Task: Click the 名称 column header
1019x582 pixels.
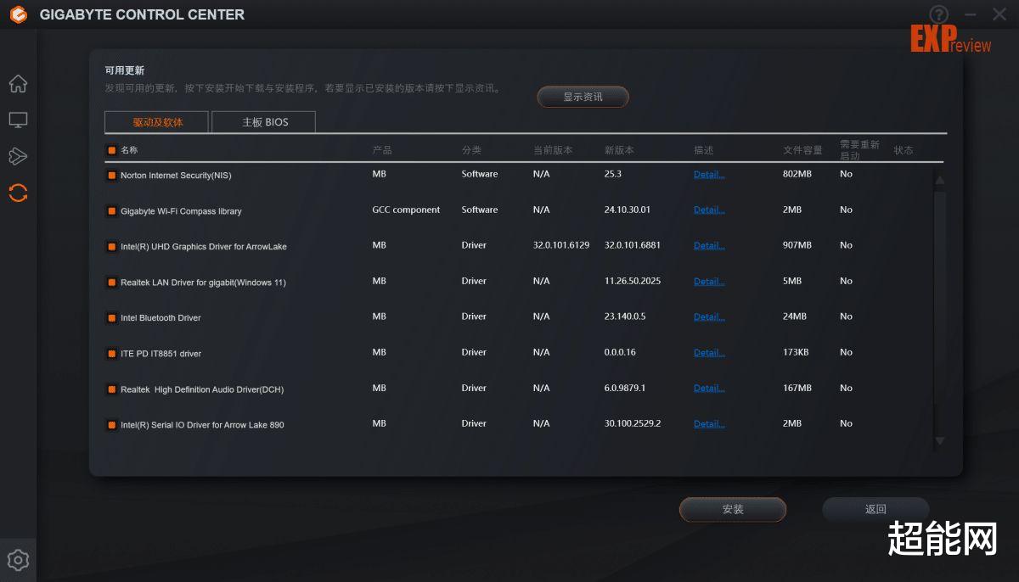Action: (129, 150)
